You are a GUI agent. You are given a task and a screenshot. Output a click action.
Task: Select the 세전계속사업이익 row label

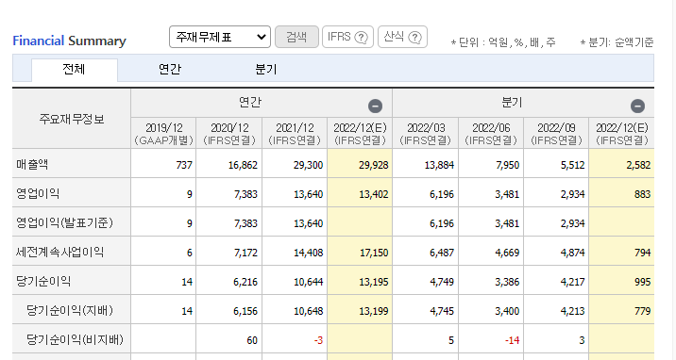pos(59,253)
